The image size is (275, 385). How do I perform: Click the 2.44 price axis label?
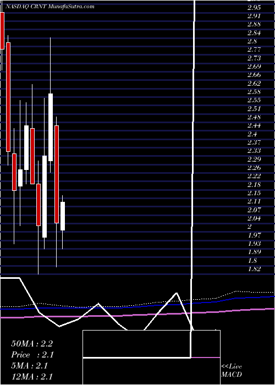254,125
